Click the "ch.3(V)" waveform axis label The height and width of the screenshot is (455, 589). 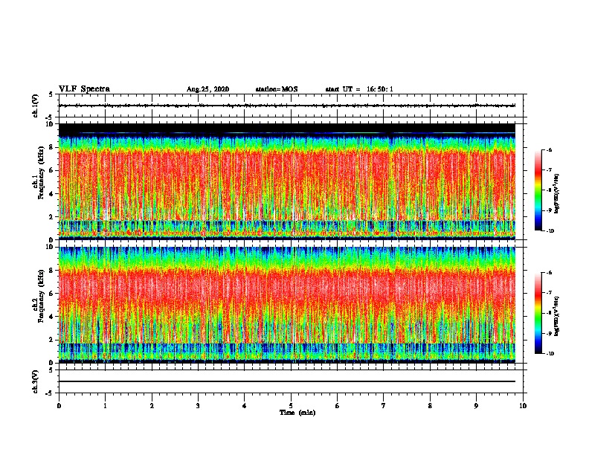(35, 381)
